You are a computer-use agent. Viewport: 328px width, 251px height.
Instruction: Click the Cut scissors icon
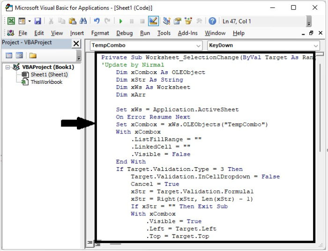coord(51,21)
